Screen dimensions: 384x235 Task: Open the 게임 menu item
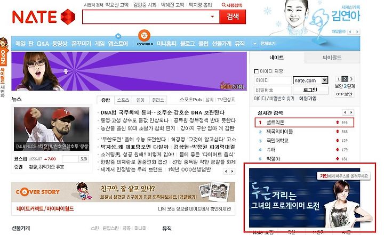[100, 44]
